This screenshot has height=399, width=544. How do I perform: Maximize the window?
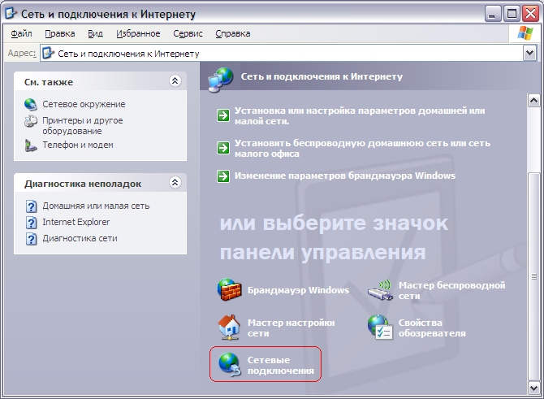512,14
